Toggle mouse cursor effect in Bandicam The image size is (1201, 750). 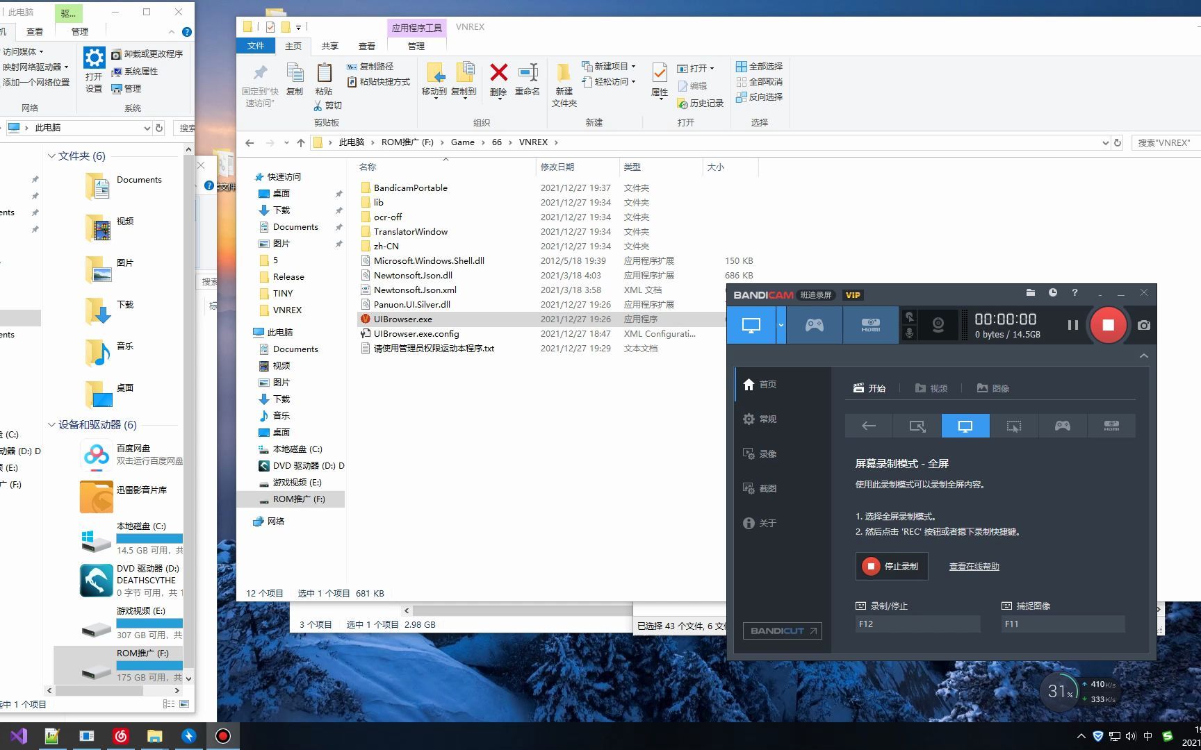coord(909,317)
